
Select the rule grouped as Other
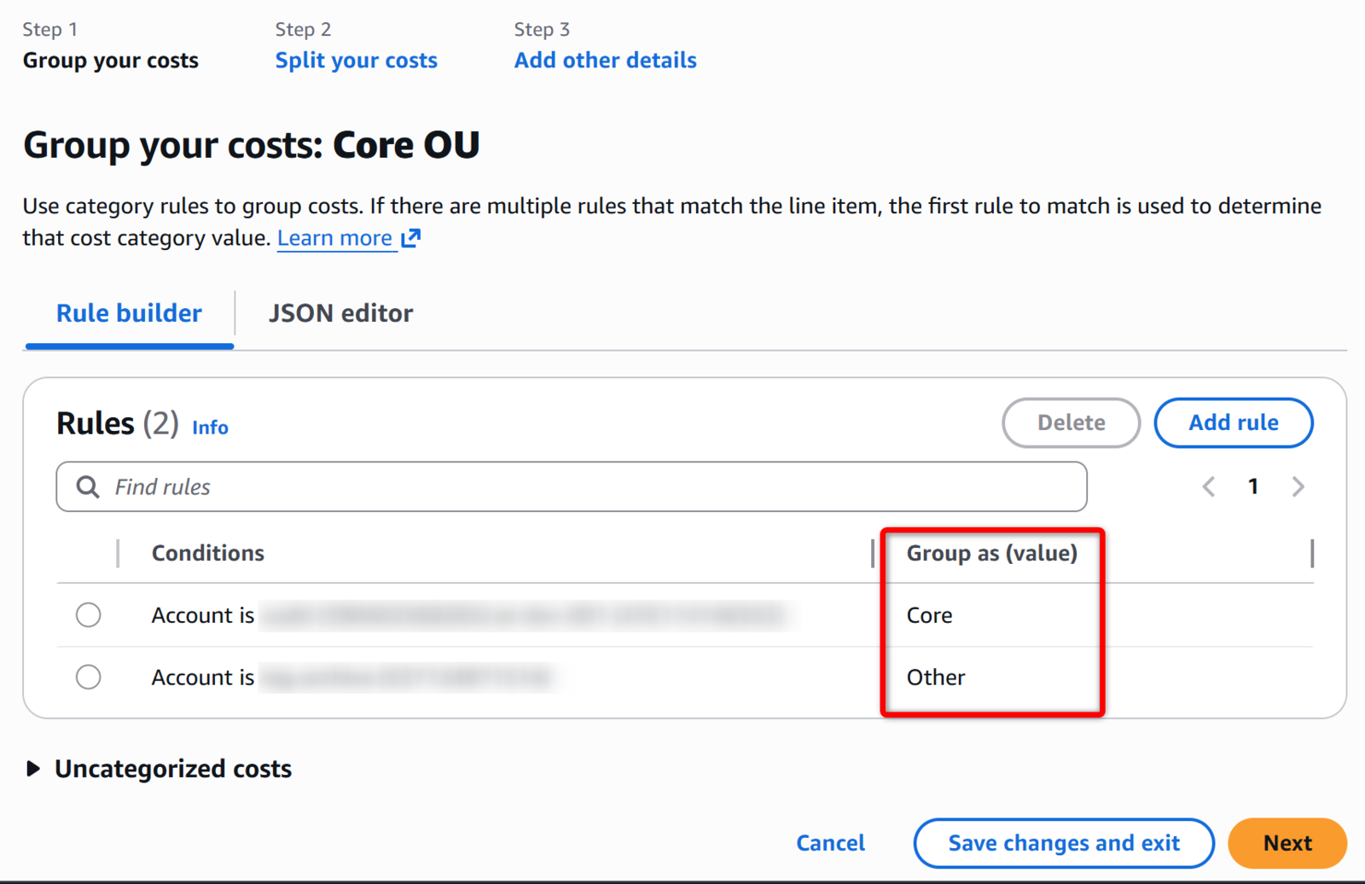coord(88,678)
